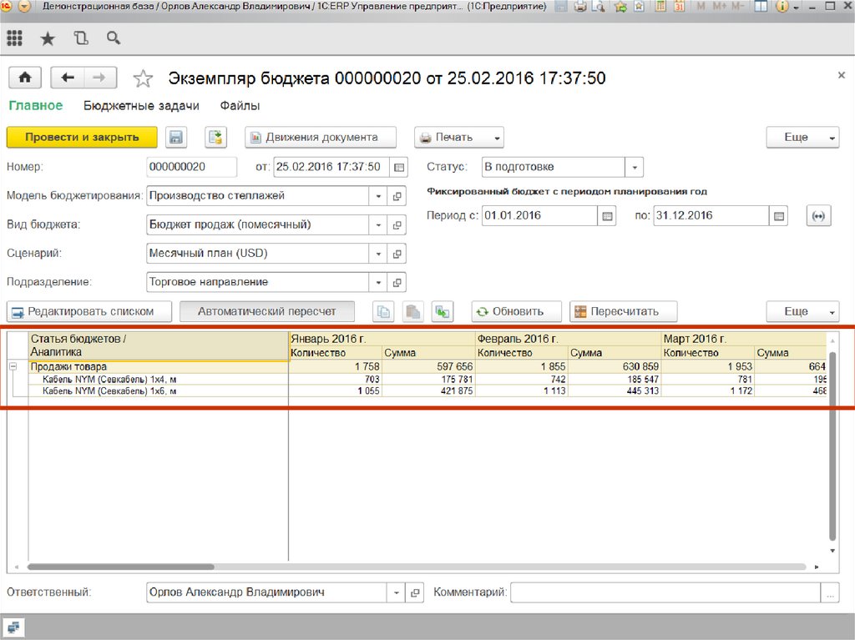This screenshot has height=640, width=855.
Task: Click the back arrow navigation button
Action: point(68,78)
